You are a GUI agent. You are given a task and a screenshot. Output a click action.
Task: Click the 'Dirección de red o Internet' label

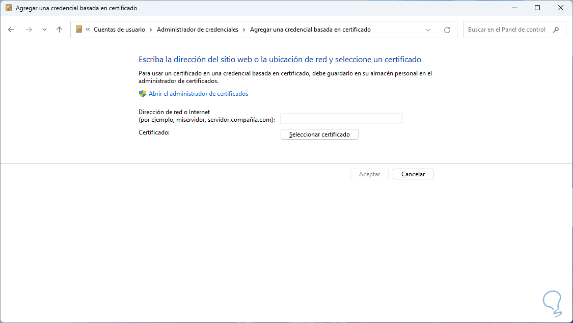(174, 112)
